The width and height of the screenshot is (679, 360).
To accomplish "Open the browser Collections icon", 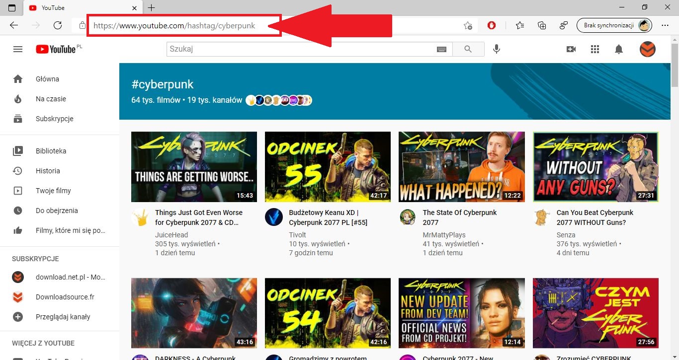I will (542, 25).
